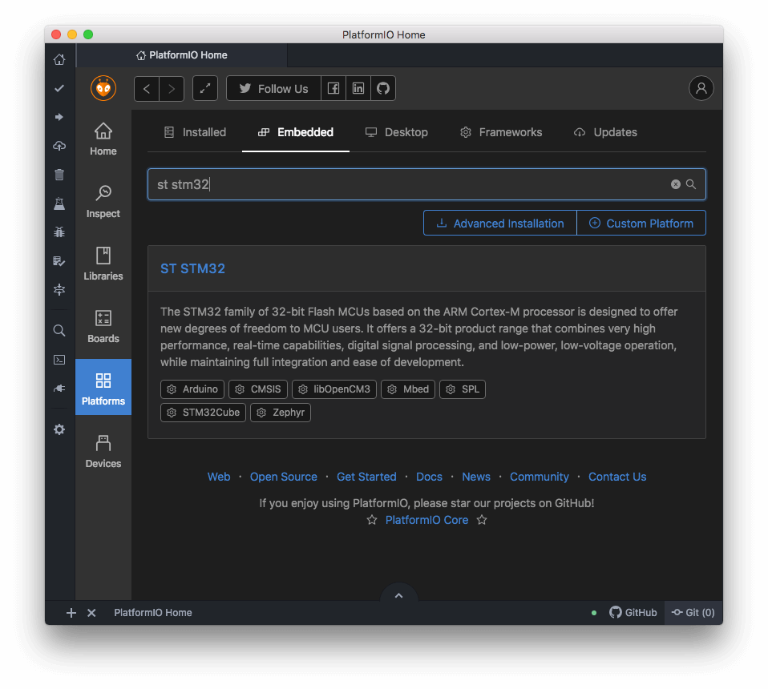Click the PlatformIO alien logo
768x689 pixels.
coord(103,89)
